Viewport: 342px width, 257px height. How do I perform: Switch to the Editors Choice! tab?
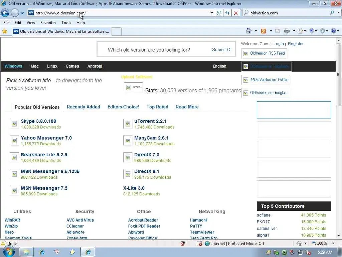[x=123, y=107]
